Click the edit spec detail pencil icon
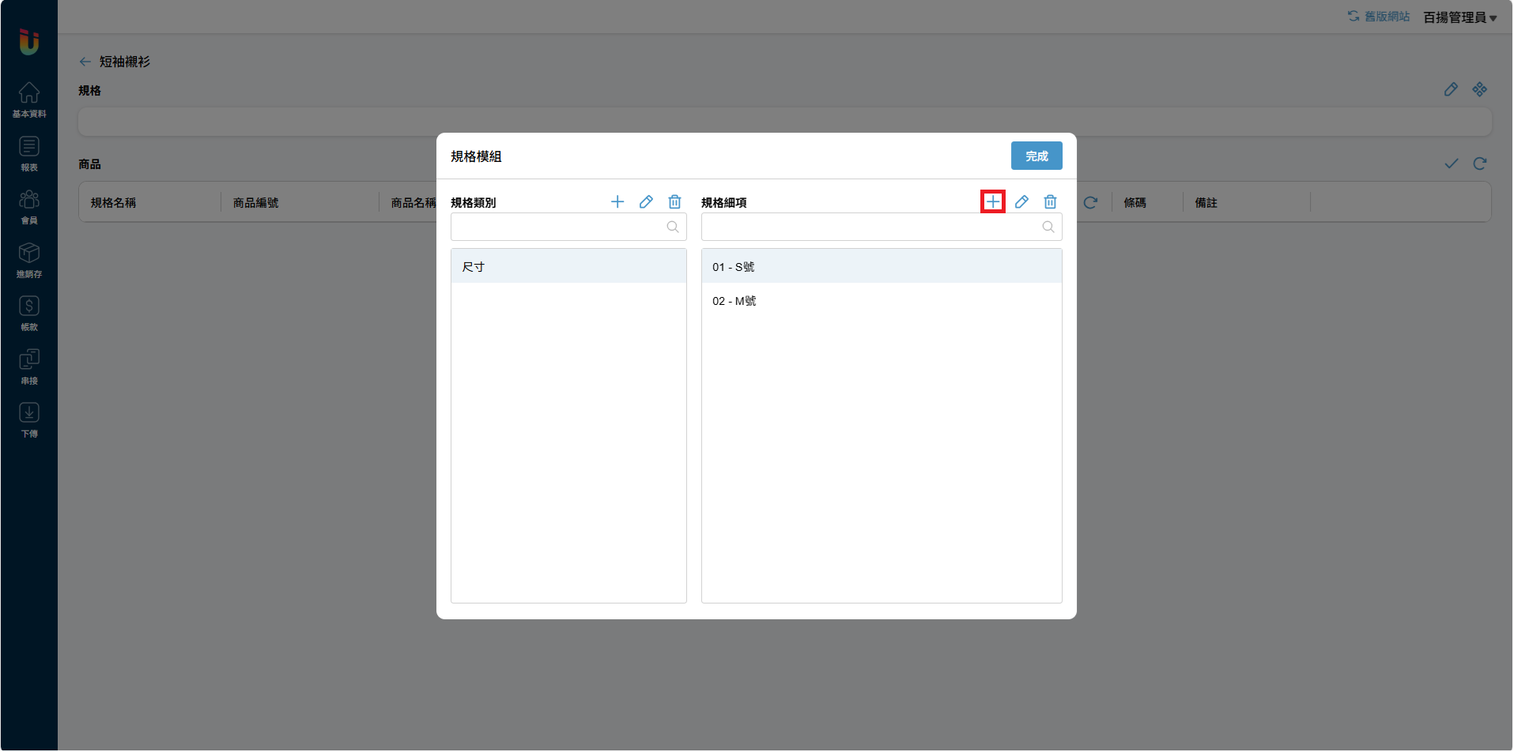 pos(1021,202)
